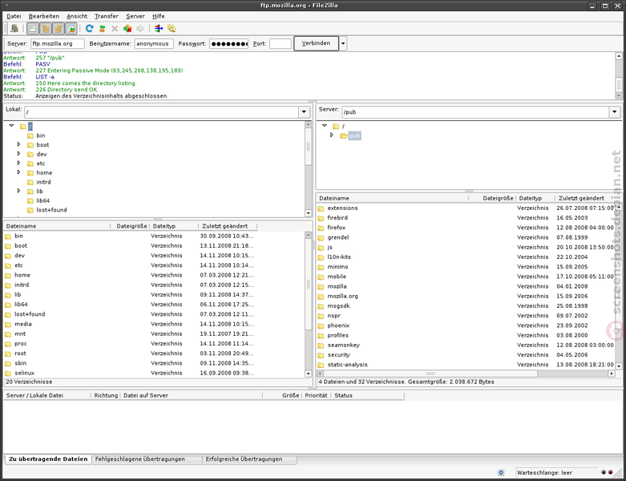Select the seamonkey folder icon on server
626x481 pixels.
pyautogui.click(x=321, y=346)
